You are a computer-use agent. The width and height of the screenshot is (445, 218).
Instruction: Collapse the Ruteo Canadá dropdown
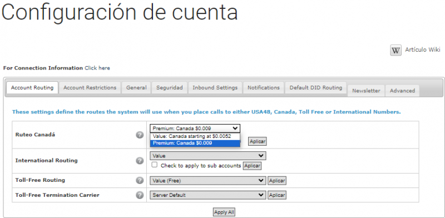[x=195, y=128]
